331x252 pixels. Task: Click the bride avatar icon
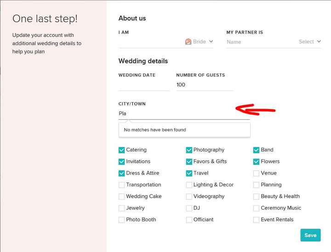coord(188,42)
